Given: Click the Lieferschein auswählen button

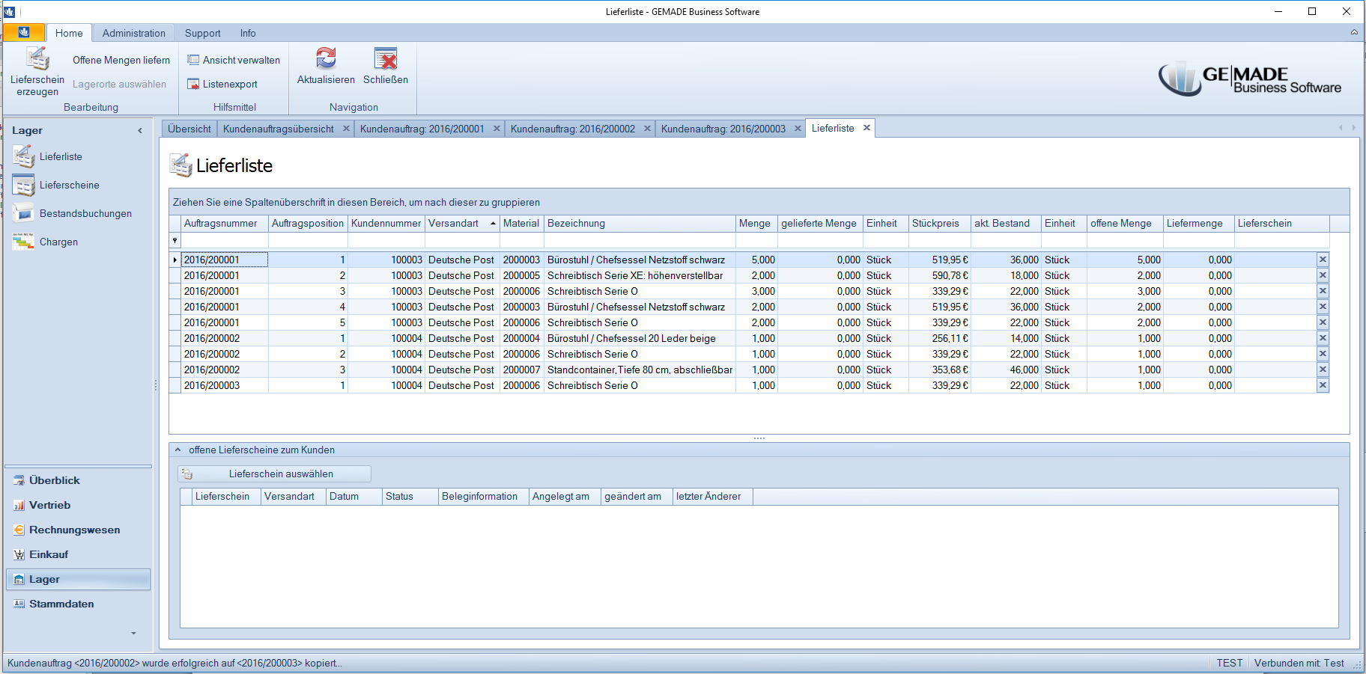Looking at the screenshot, I should (x=274, y=474).
